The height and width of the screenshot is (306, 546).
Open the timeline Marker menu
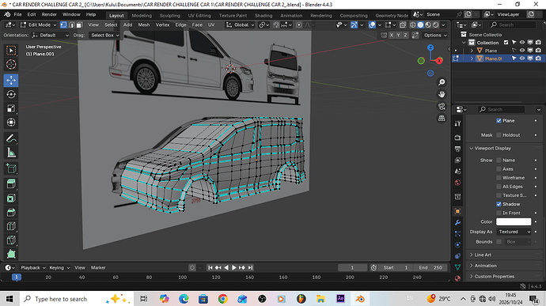coord(98,268)
